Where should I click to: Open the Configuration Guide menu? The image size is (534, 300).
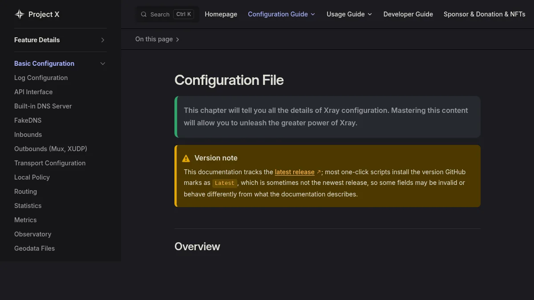(x=278, y=14)
